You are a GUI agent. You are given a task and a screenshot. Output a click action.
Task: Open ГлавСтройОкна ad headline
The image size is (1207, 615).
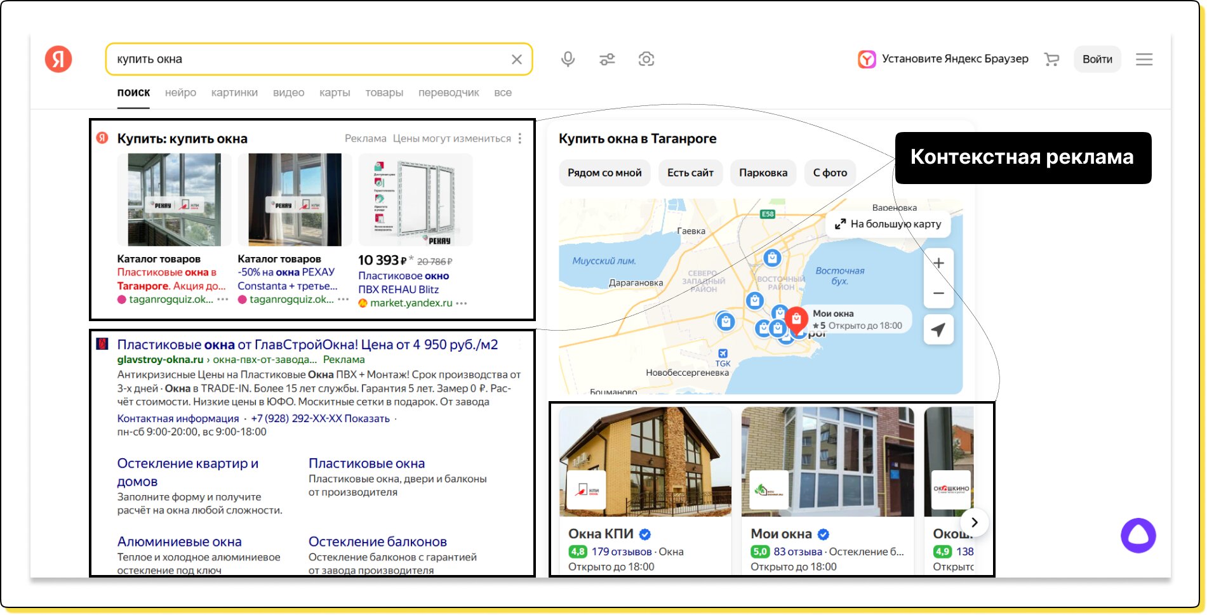307,345
